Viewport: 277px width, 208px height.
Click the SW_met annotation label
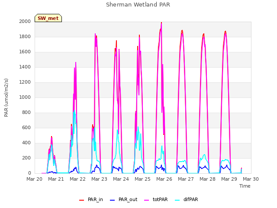(x=48, y=18)
